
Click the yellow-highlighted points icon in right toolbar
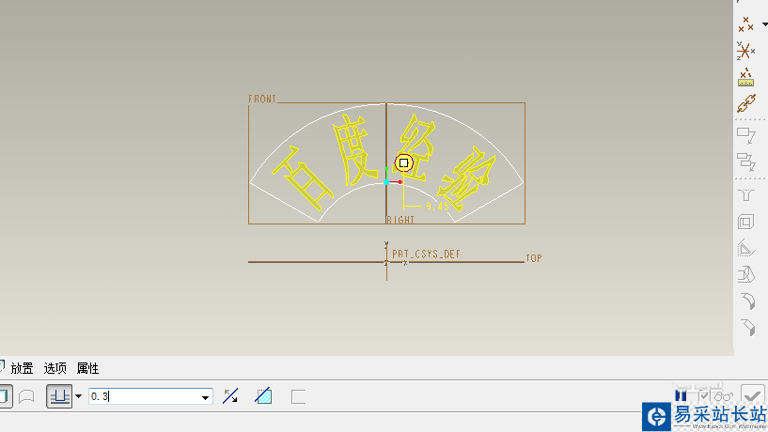click(x=746, y=77)
